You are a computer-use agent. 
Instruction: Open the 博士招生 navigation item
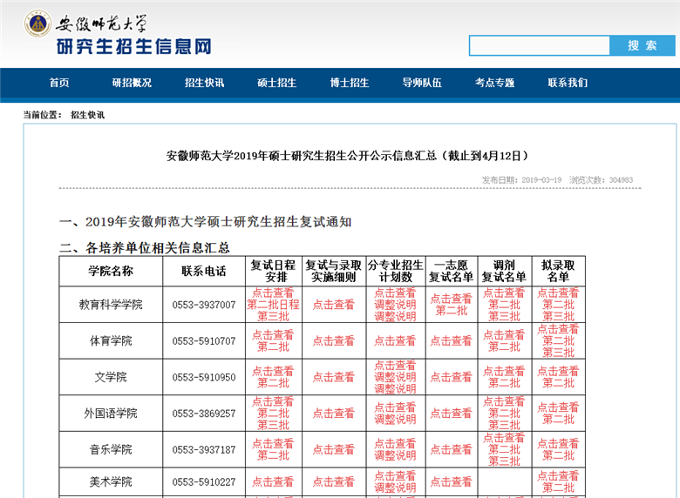[x=350, y=83]
